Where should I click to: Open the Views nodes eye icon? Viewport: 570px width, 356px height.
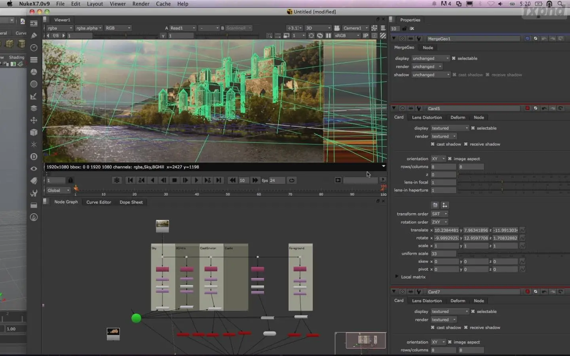(34, 169)
